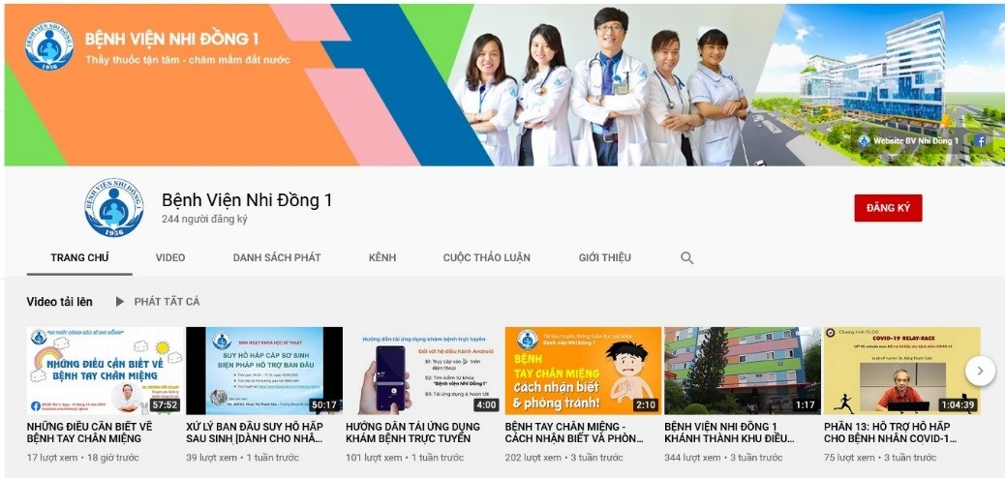Screen dimensions: 1005x478
Task: Open the DANH SÁCH PHÁT tab
Action: tap(277, 257)
